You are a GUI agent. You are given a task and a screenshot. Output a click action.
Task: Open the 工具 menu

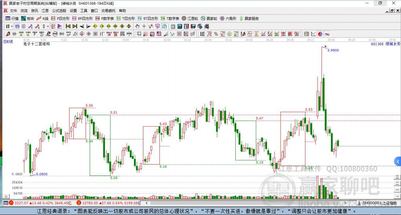(84, 11)
